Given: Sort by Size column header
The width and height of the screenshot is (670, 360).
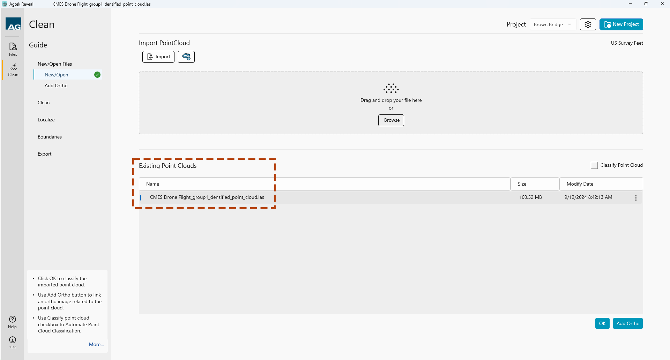Looking at the screenshot, I should (535, 184).
